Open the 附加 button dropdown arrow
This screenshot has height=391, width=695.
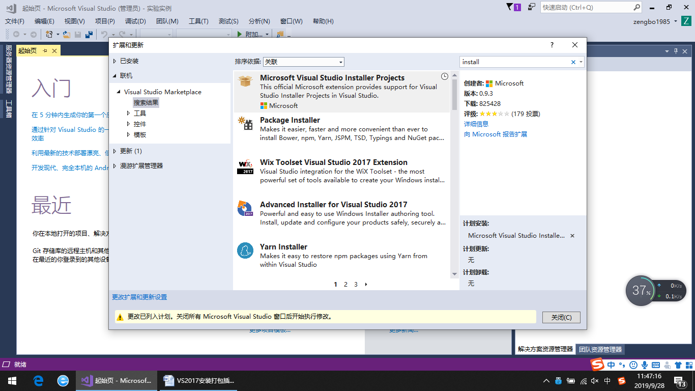(x=267, y=35)
